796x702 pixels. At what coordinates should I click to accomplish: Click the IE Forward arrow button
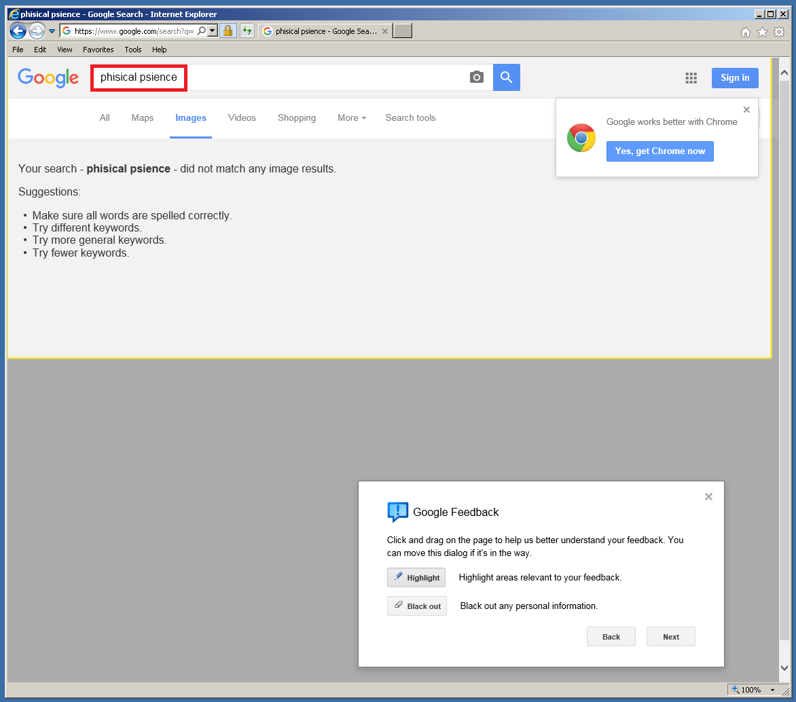(37, 31)
